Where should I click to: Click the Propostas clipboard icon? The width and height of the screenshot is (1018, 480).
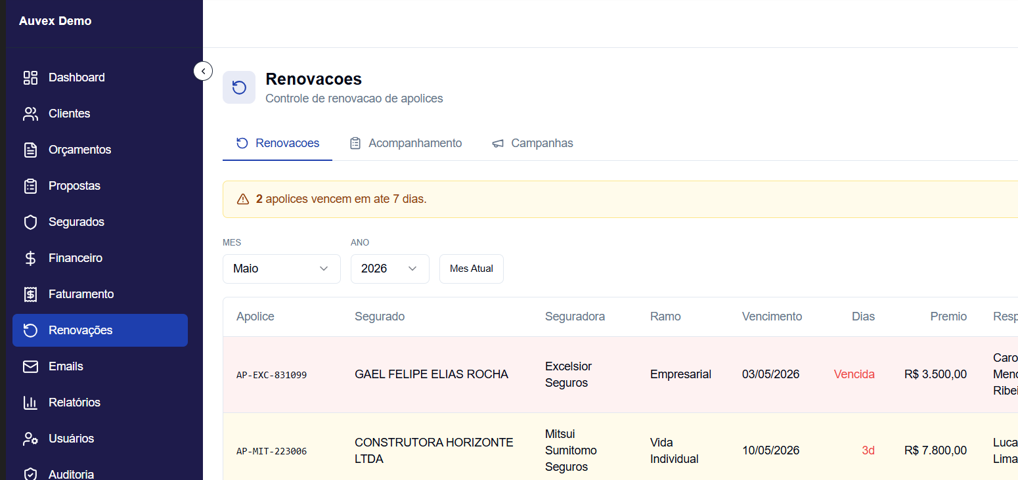(30, 186)
